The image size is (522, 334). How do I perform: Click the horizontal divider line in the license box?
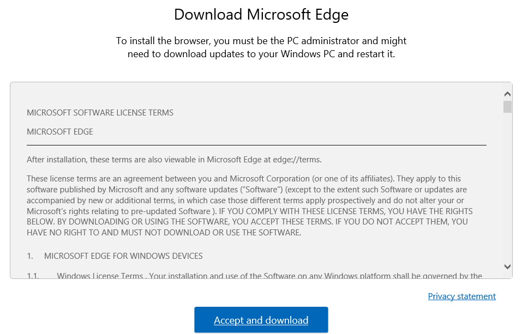[256, 145]
